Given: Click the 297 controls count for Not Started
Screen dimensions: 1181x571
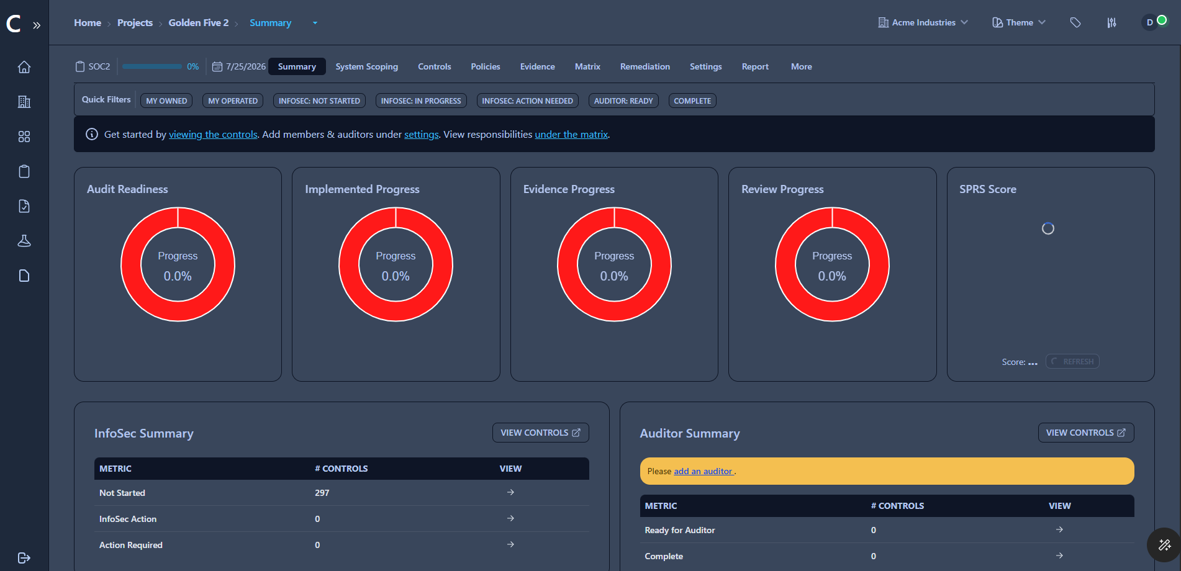Looking at the screenshot, I should click(x=322, y=493).
